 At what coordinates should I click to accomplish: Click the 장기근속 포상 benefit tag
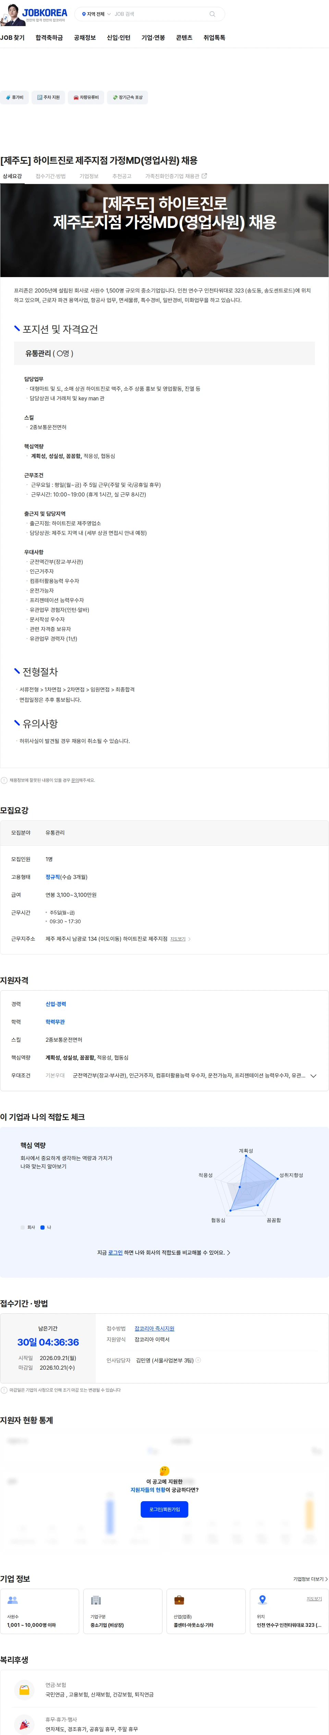point(128,98)
